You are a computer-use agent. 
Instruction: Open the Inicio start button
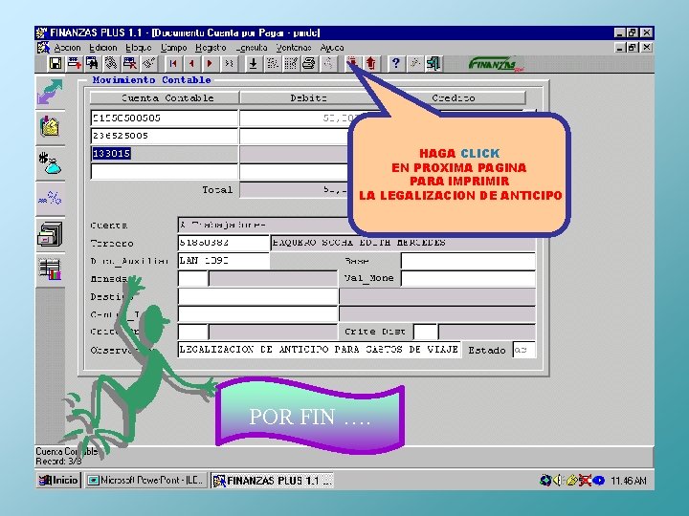pos(58,480)
